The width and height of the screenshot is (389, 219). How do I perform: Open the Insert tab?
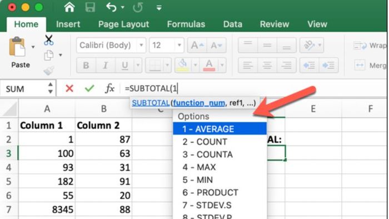point(68,24)
